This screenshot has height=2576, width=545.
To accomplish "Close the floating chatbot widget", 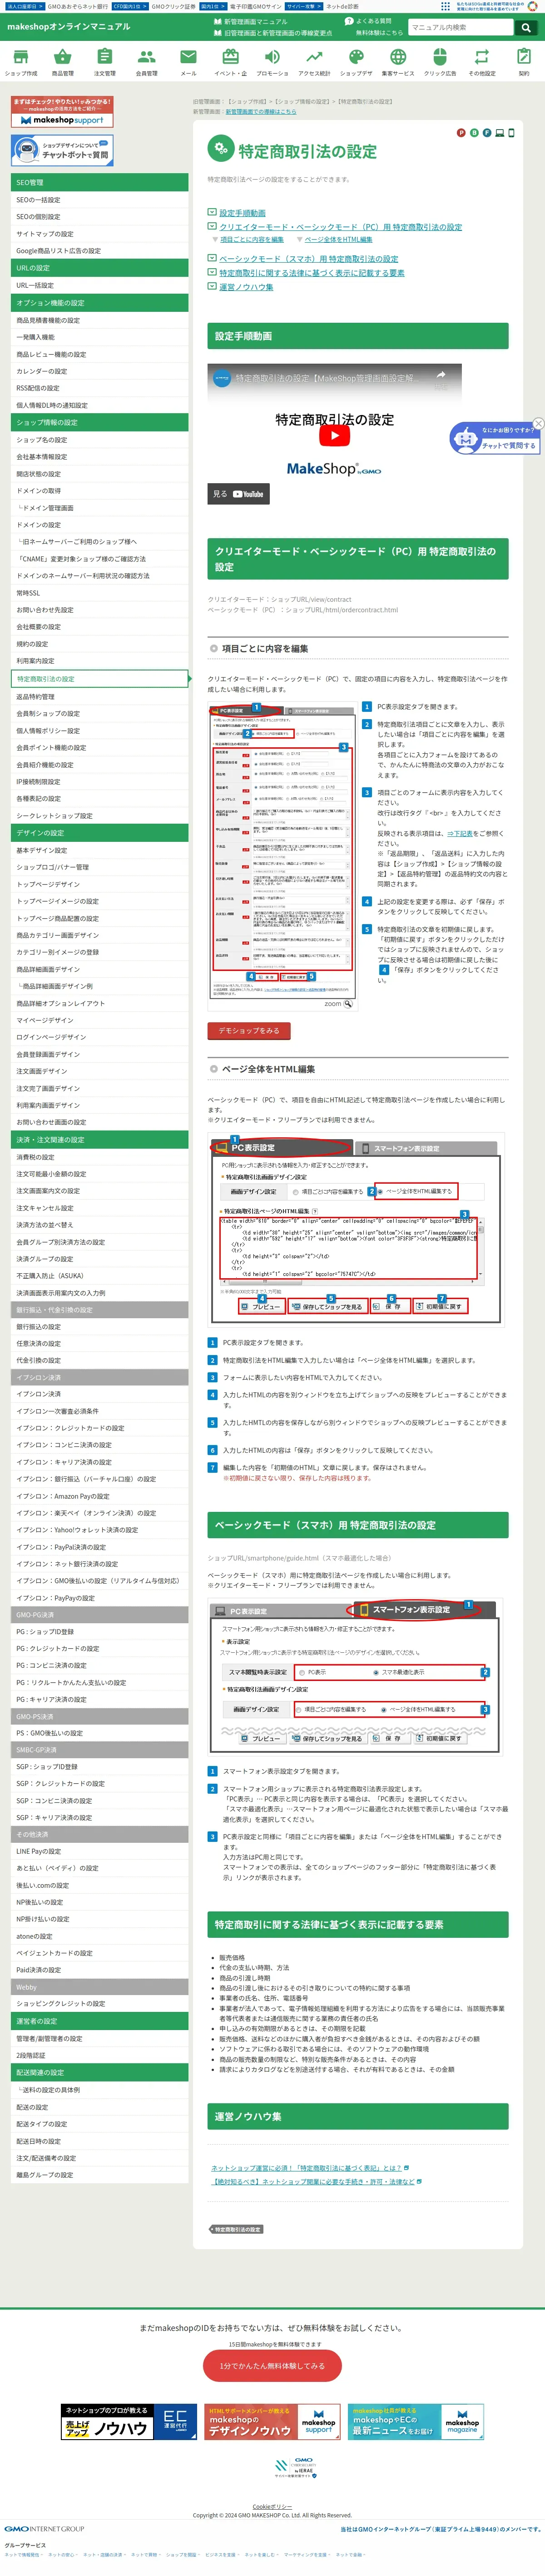I will coord(538,423).
